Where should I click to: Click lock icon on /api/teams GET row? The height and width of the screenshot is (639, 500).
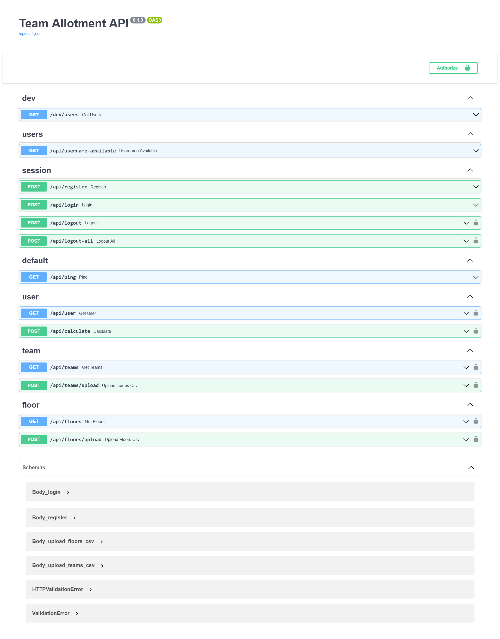click(476, 367)
